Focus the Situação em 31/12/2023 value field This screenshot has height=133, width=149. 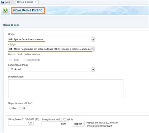[54, 124]
